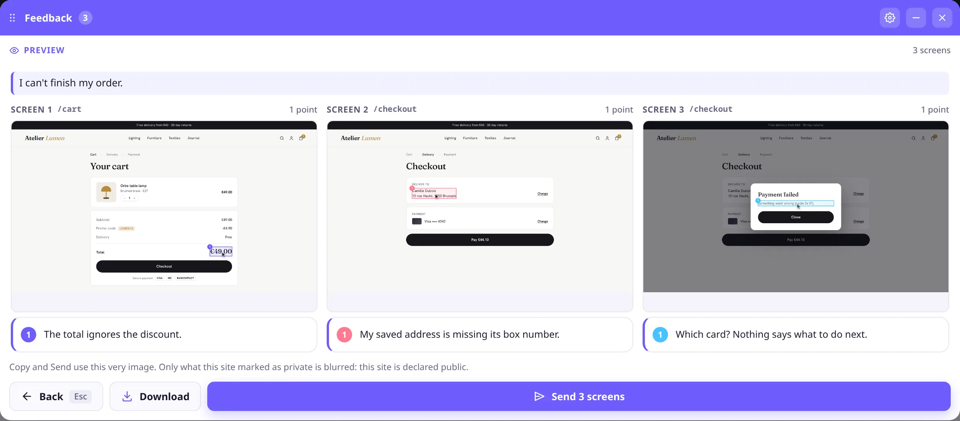Click the Lighting menu in Screen 1 screenshot

pyautogui.click(x=134, y=138)
